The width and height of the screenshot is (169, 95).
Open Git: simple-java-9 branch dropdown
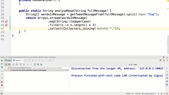[148, 94]
